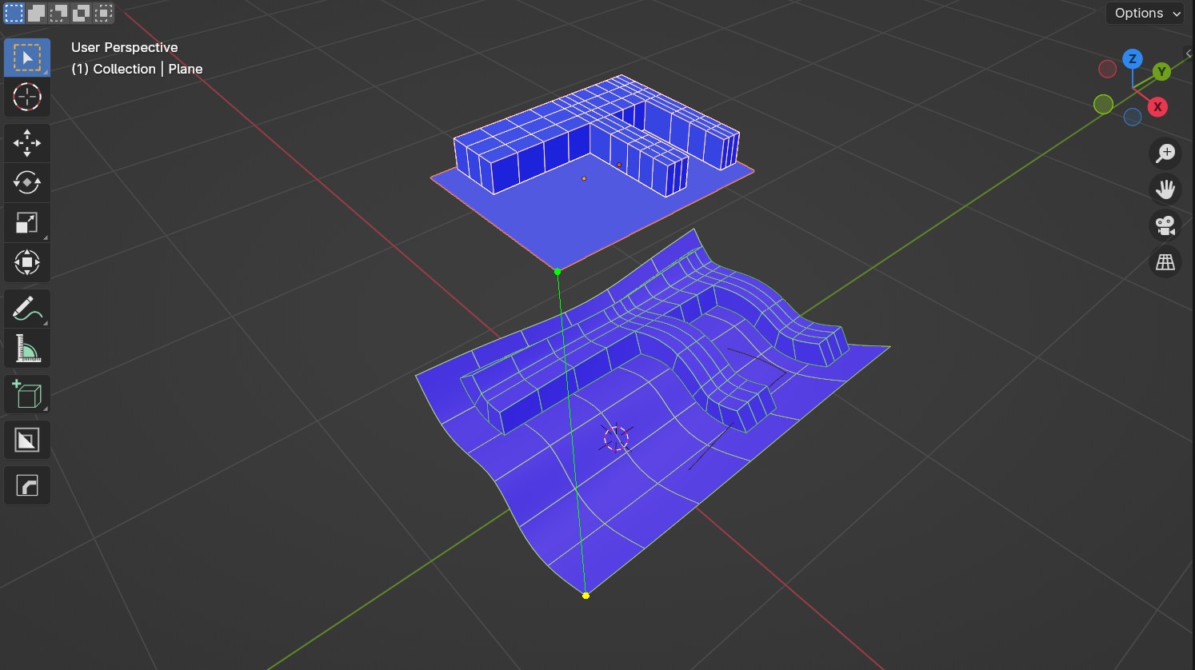1195x670 pixels.
Task: Pick the Rotate tool
Action: point(27,182)
